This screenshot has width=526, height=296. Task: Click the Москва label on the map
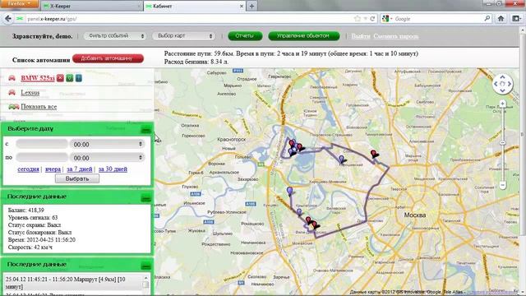414,215
